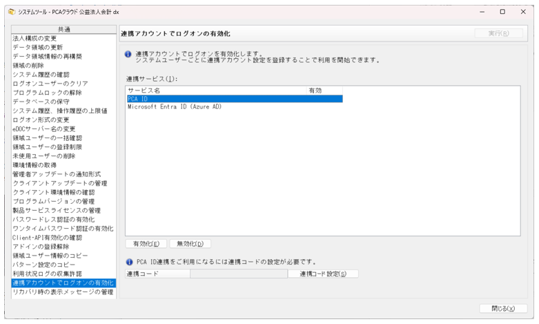Choose ログオン形式の変更 in sidebar

click(41, 120)
